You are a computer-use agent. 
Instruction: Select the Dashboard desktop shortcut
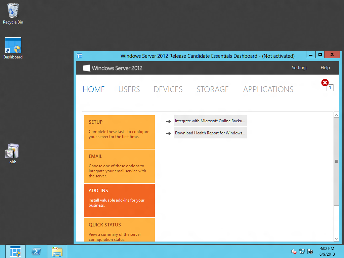tap(13, 48)
